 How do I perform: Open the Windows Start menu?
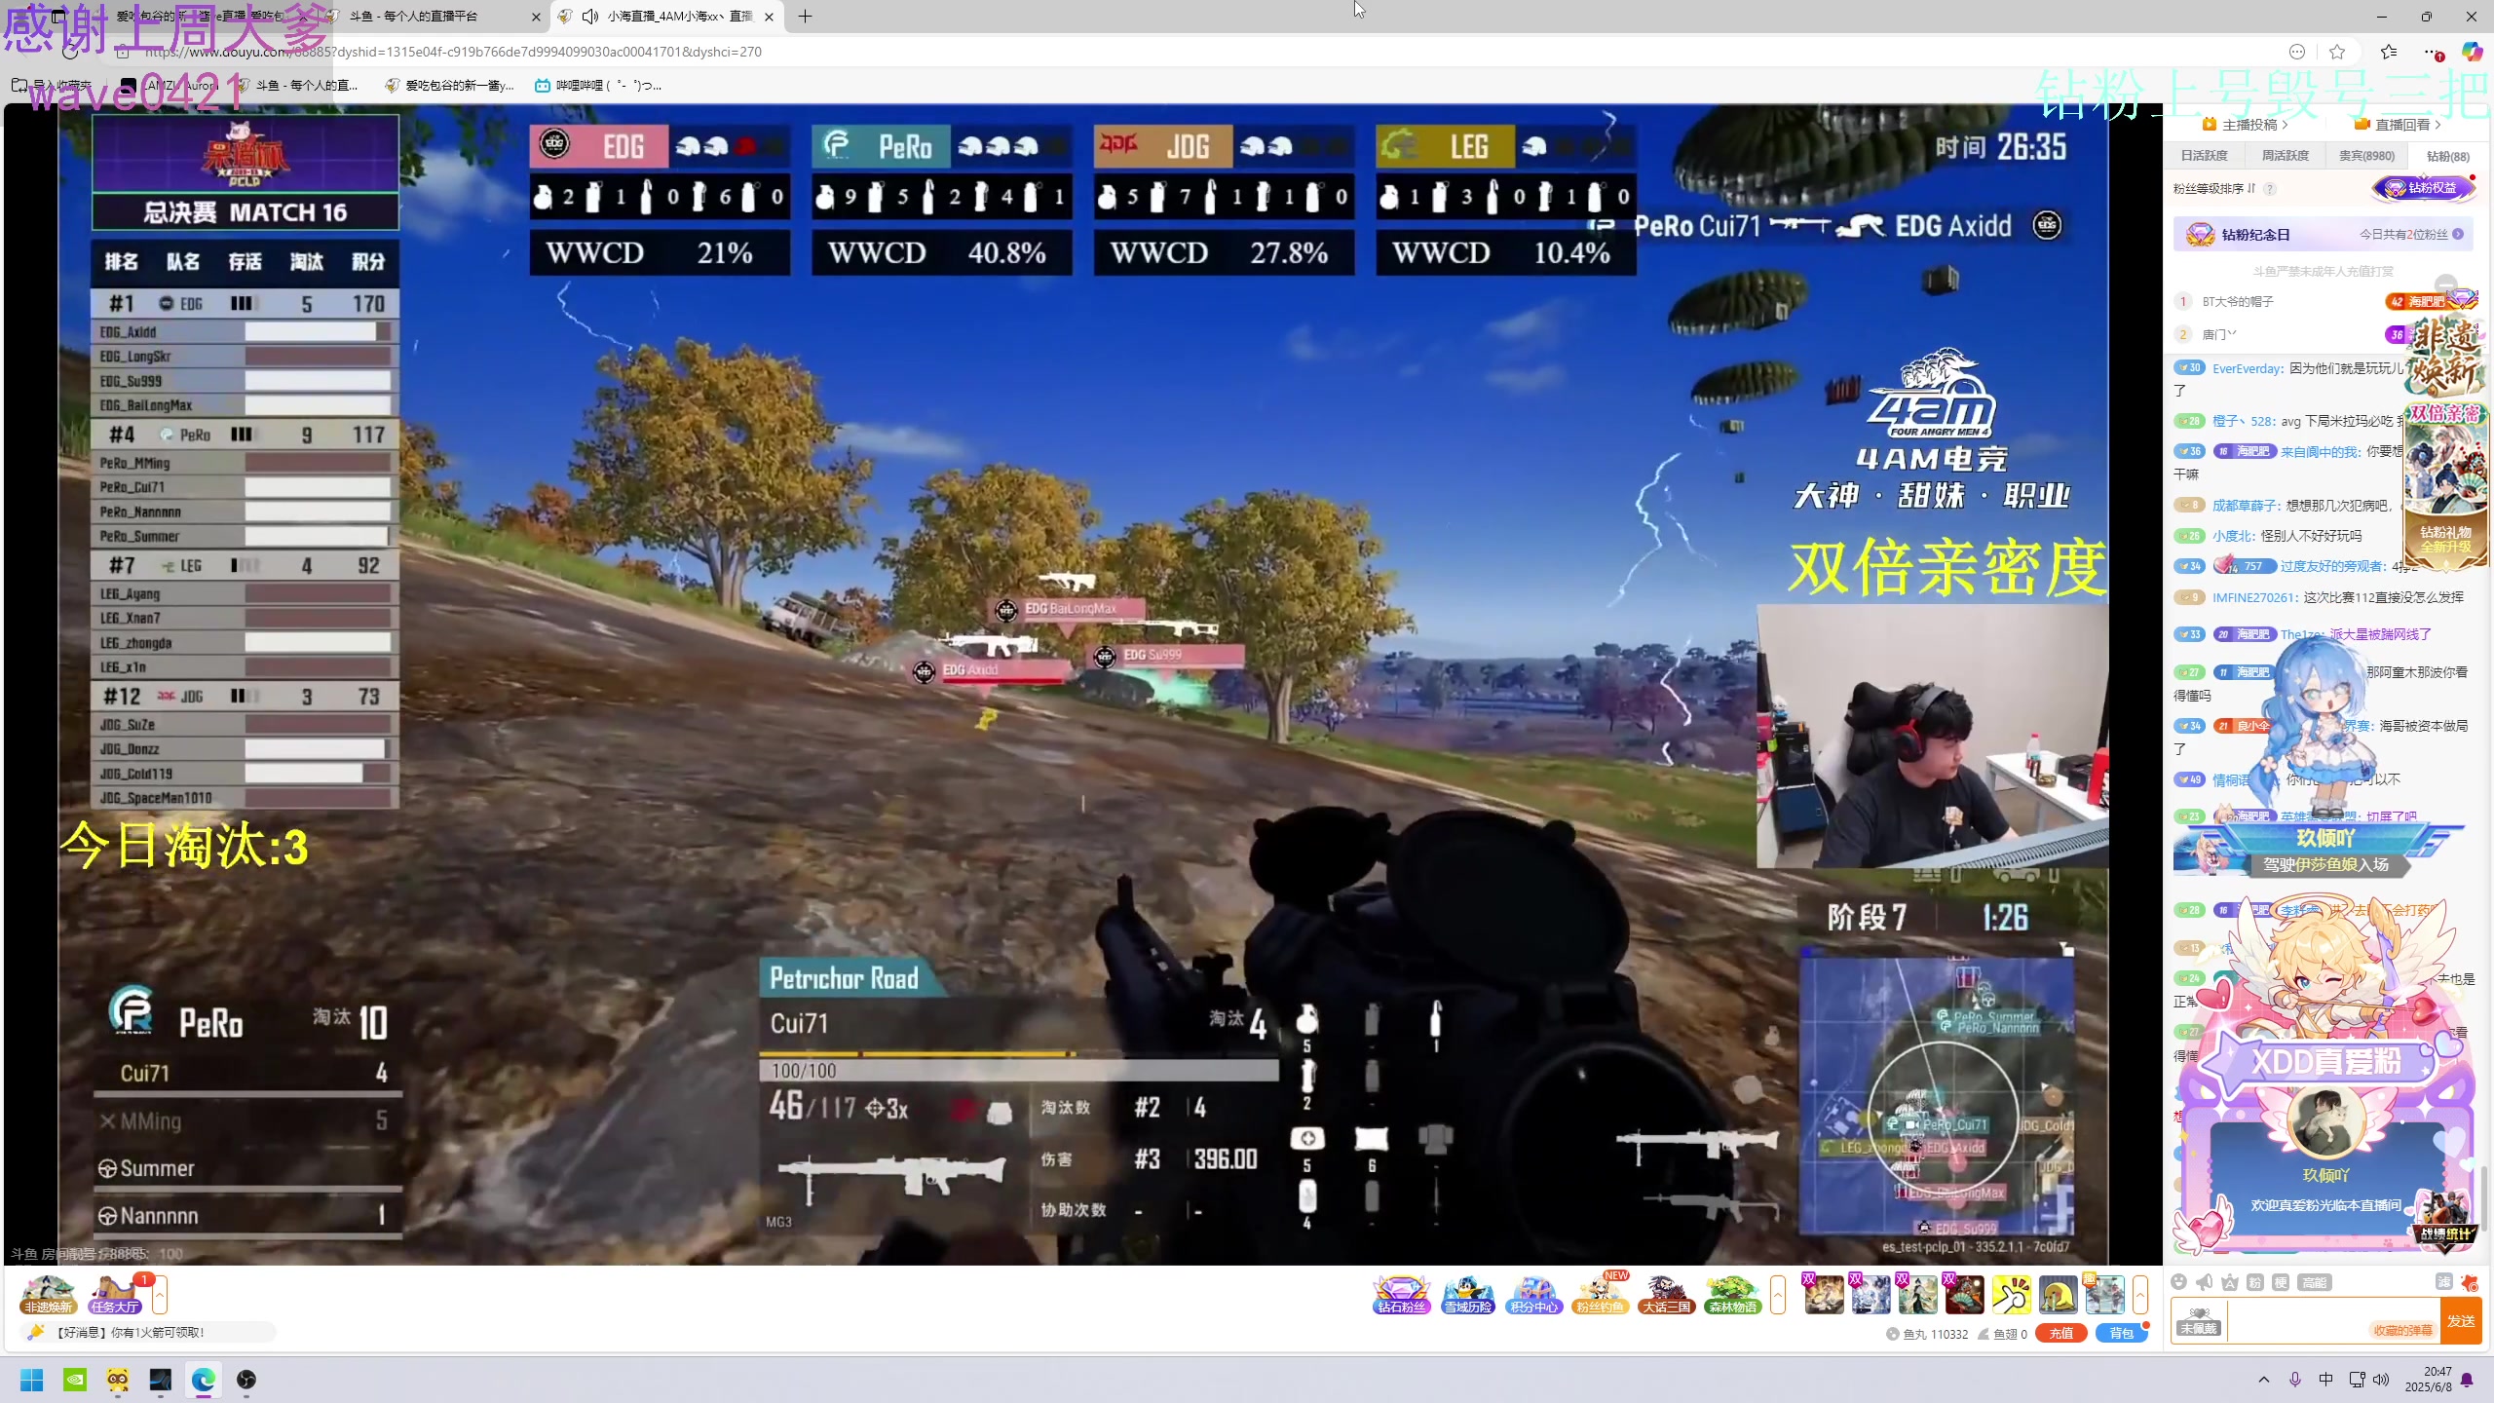[x=32, y=1380]
